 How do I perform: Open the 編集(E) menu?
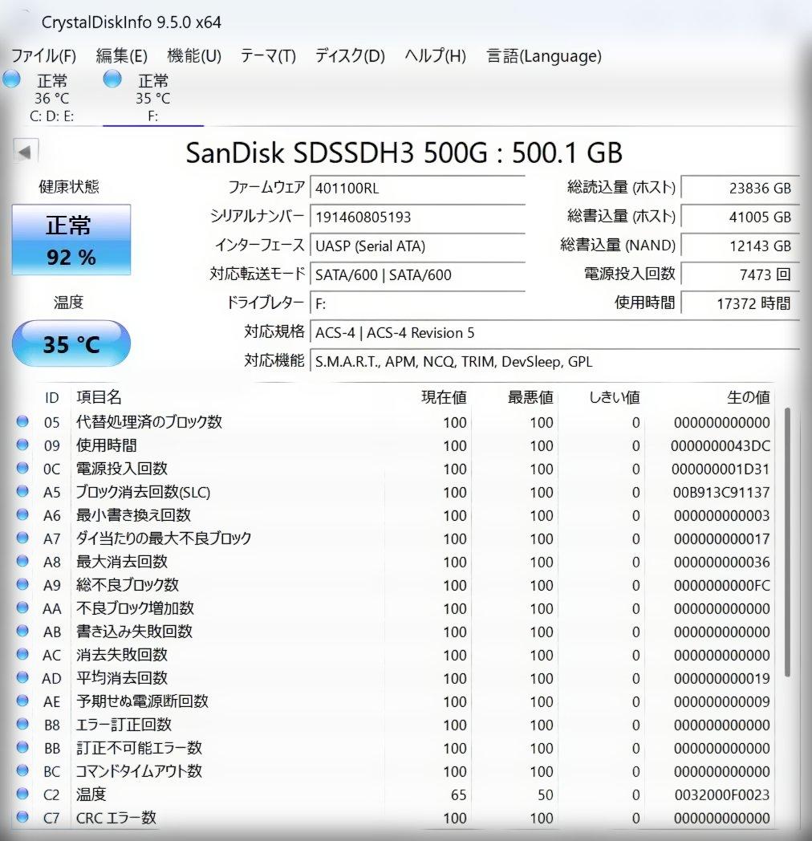click(121, 56)
